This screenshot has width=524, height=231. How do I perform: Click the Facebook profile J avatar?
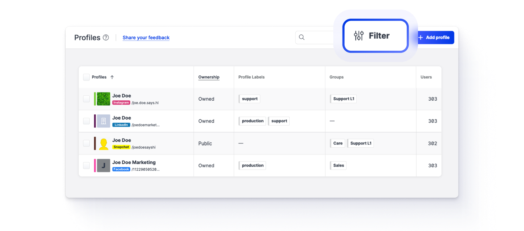pyautogui.click(x=104, y=165)
